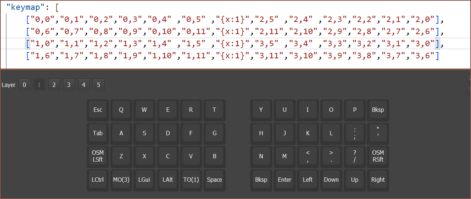Pick the MO(3) layer key

coord(121,180)
